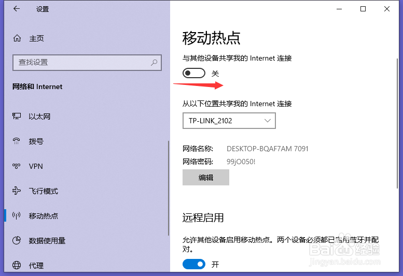The image size is (403, 276).
Task: Click the search magnifier icon
Action: (154, 62)
